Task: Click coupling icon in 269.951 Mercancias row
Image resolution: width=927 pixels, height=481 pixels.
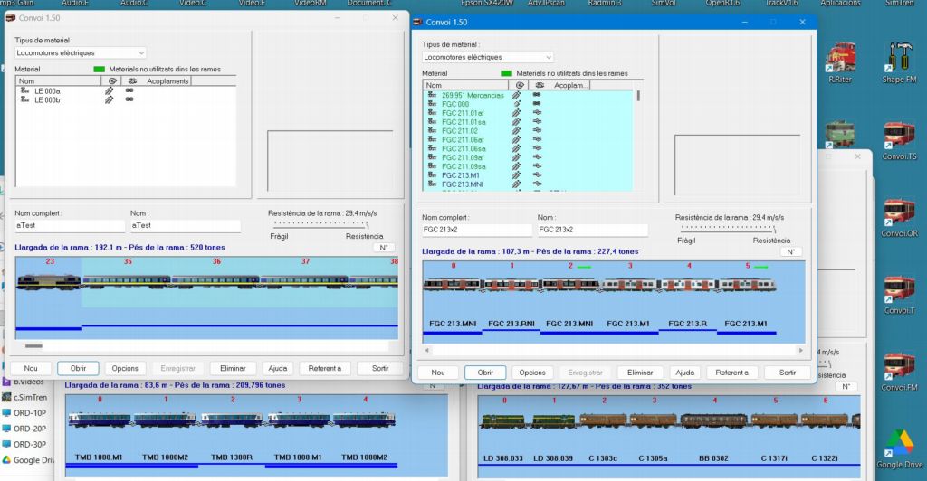Action: pyautogui.click(x=537, y=95)
